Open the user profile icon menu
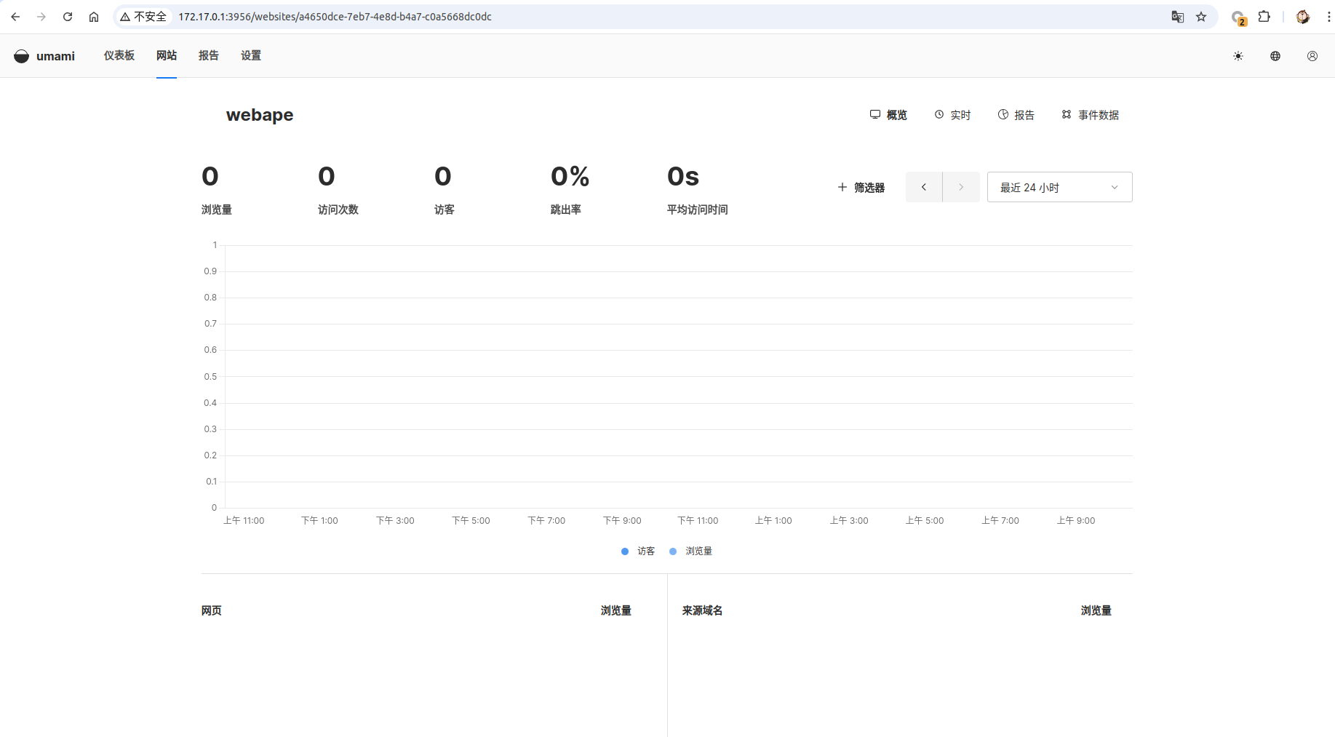The width and height of the screenshot is (1335, 737). [x=1312, y=56]
